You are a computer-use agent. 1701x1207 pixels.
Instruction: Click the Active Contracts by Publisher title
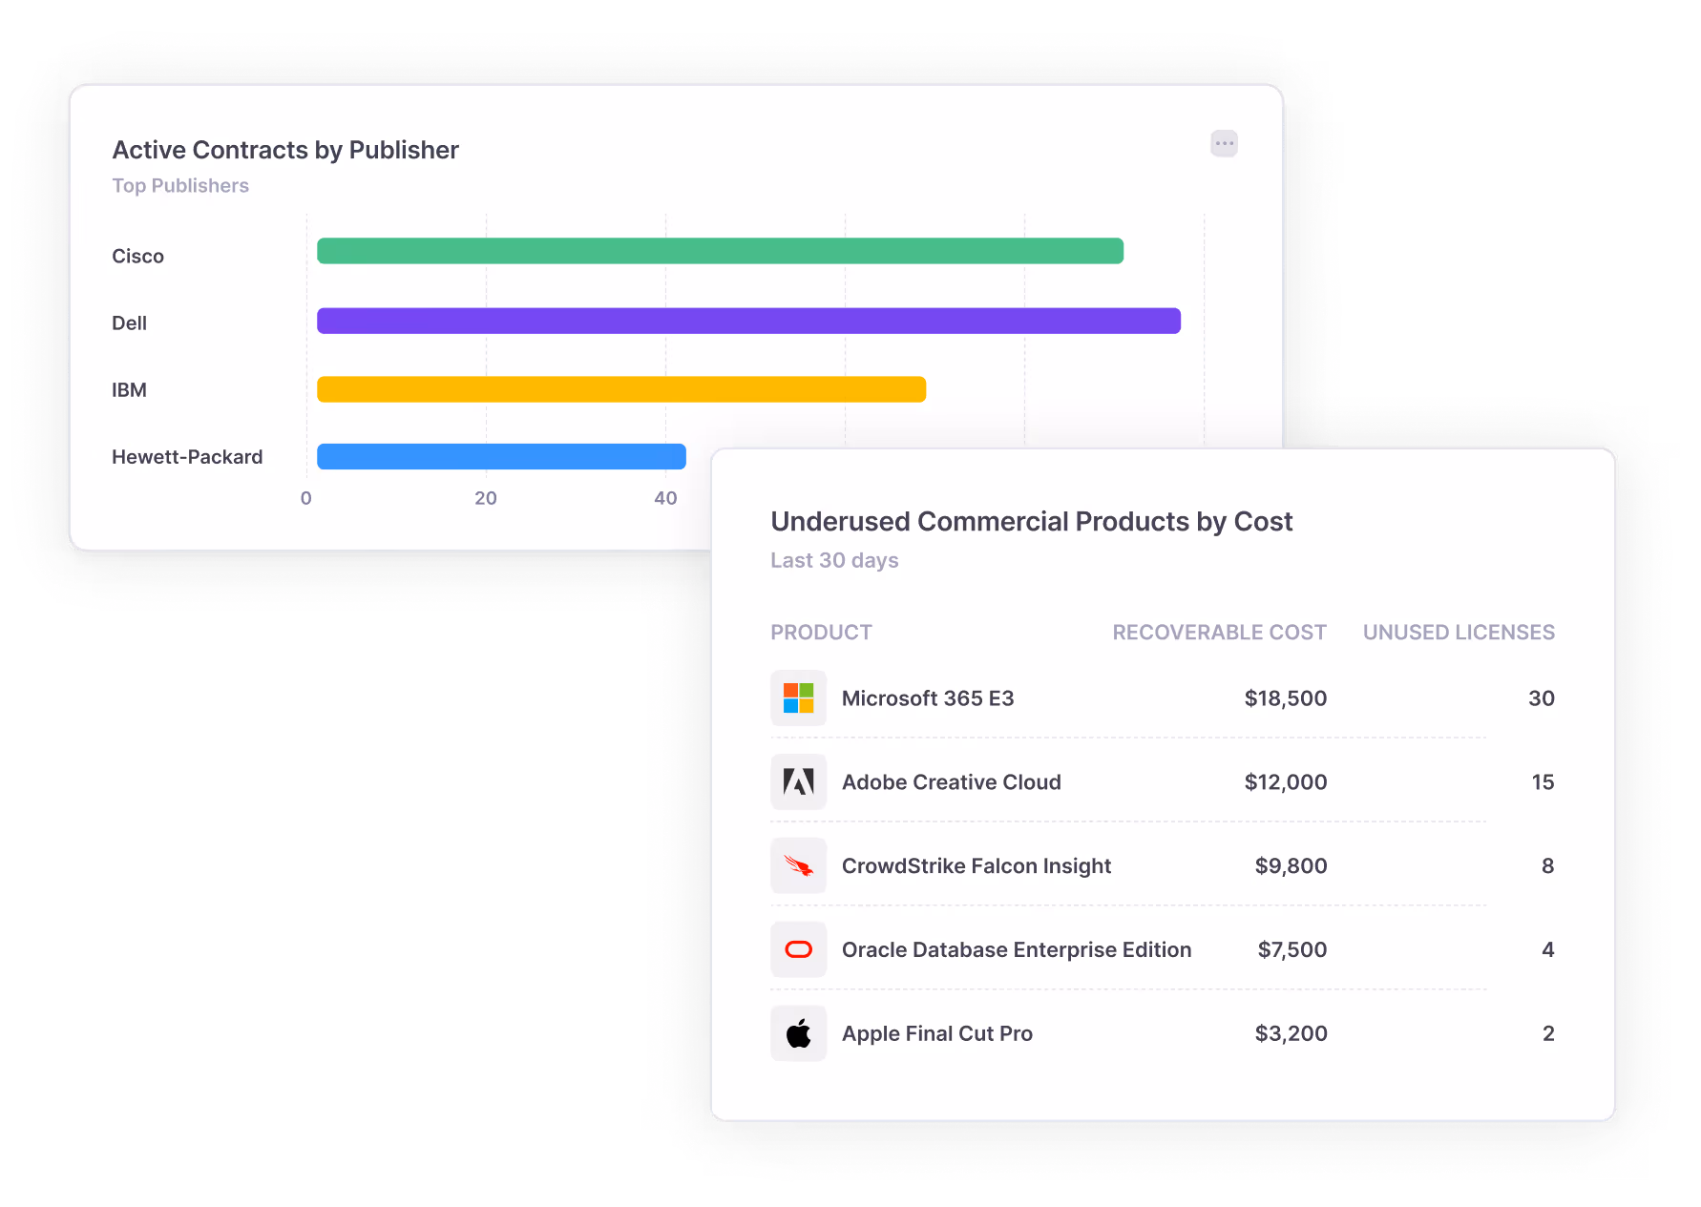(x=285, y=150)
